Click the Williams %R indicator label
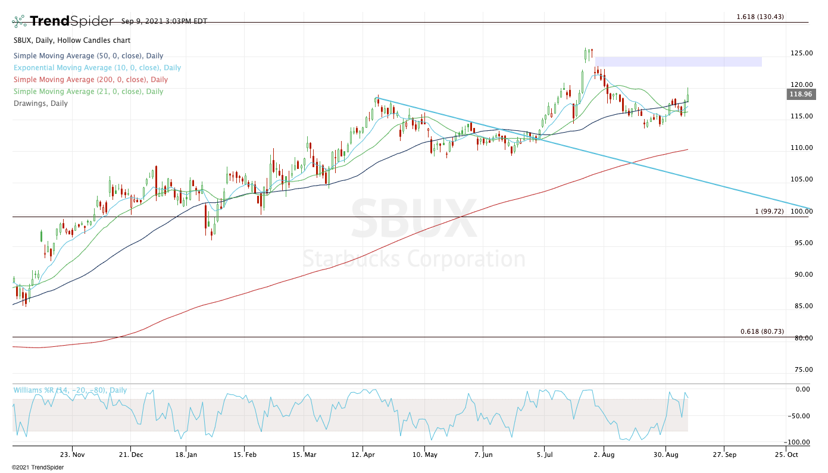 (70, 390)
